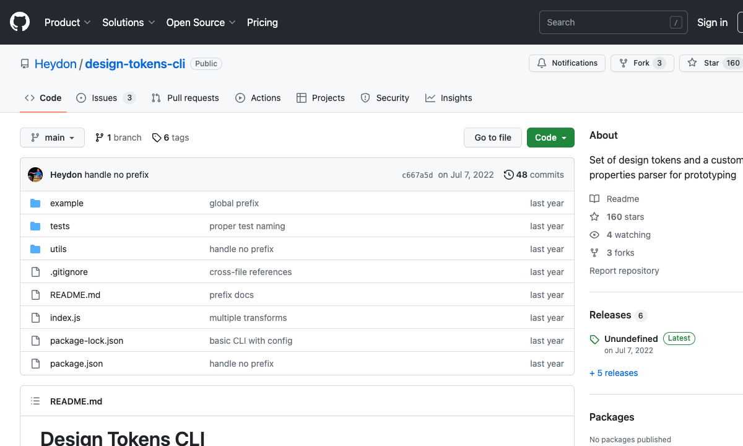Open the notifications bell
Screen dimensions: 743x446
tap(542, 63)
